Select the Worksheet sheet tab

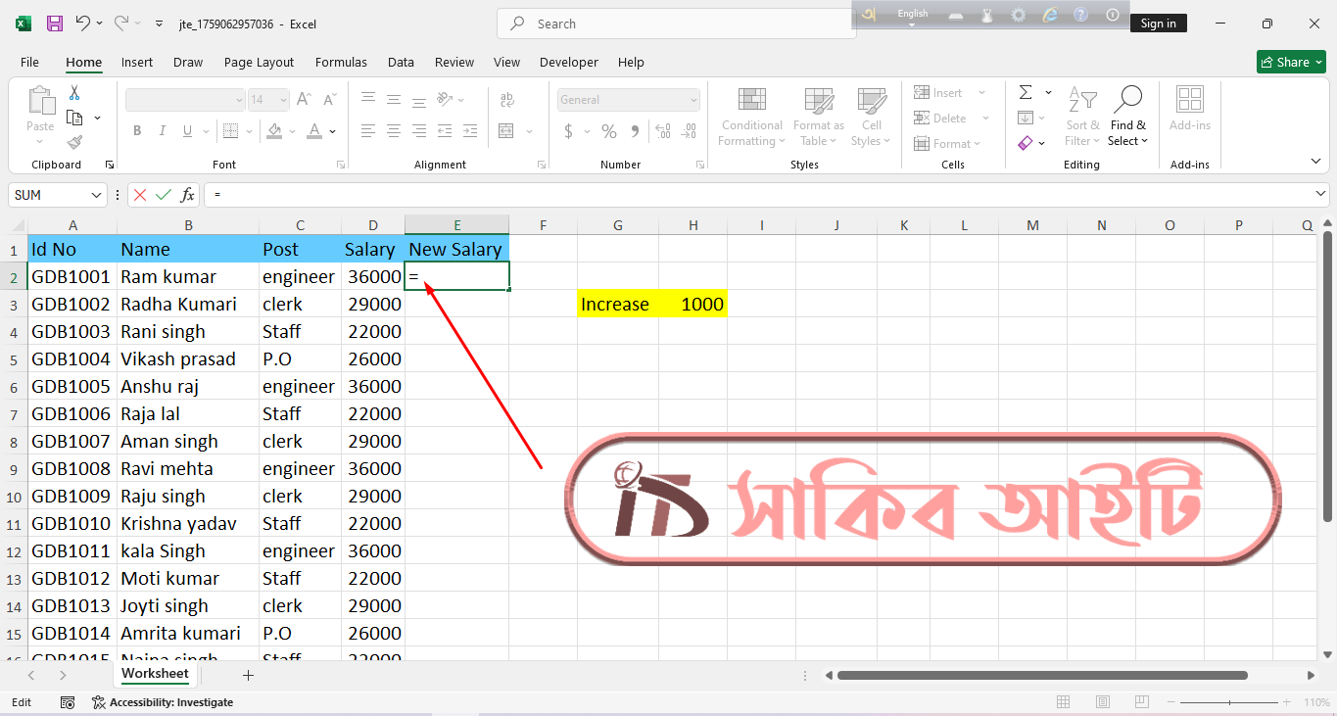pos(155,674)
